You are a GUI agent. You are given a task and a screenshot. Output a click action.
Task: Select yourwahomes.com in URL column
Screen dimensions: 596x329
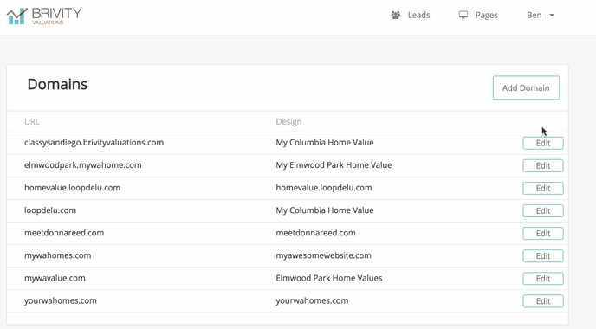click(x=61, y=301)
